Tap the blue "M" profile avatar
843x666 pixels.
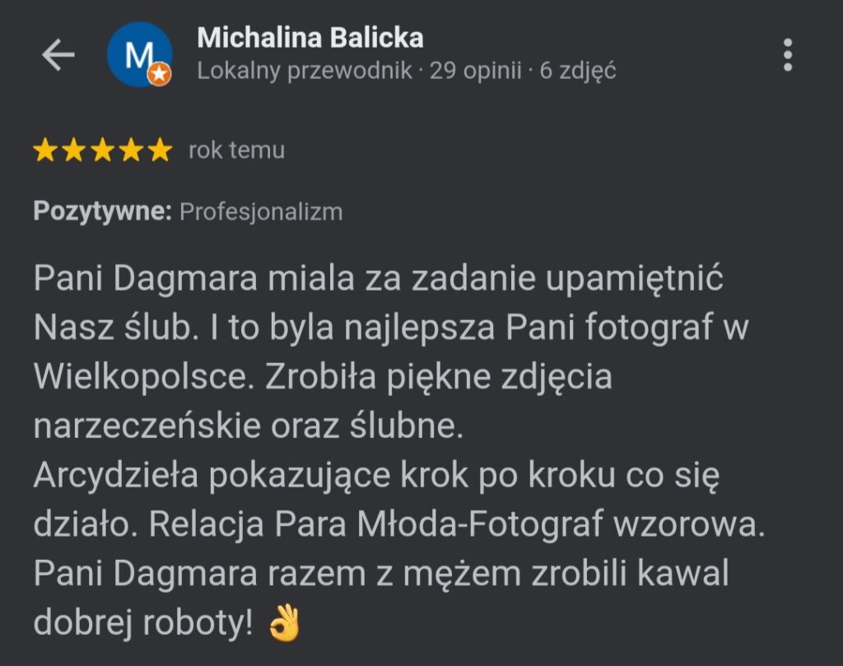click(138, 54)
